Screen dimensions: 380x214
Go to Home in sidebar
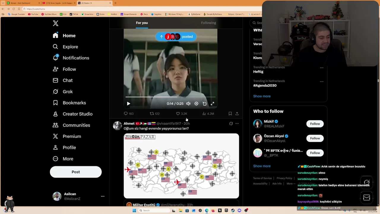64,36
